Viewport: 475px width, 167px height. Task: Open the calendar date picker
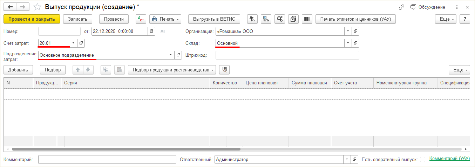(x=151, y=31)
